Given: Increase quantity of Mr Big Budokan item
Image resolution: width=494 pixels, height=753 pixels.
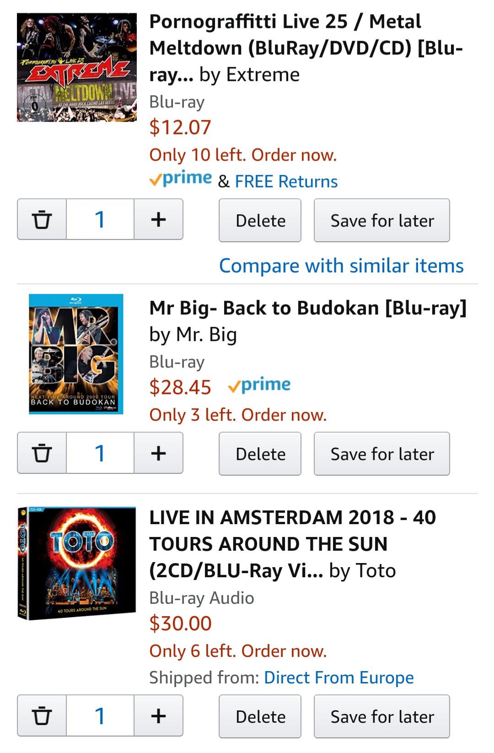Looking at the screenshot, I should click(x=158, y=453).
